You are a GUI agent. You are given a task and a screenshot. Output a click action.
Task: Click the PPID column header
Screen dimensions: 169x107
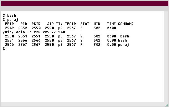pos(9,24)
